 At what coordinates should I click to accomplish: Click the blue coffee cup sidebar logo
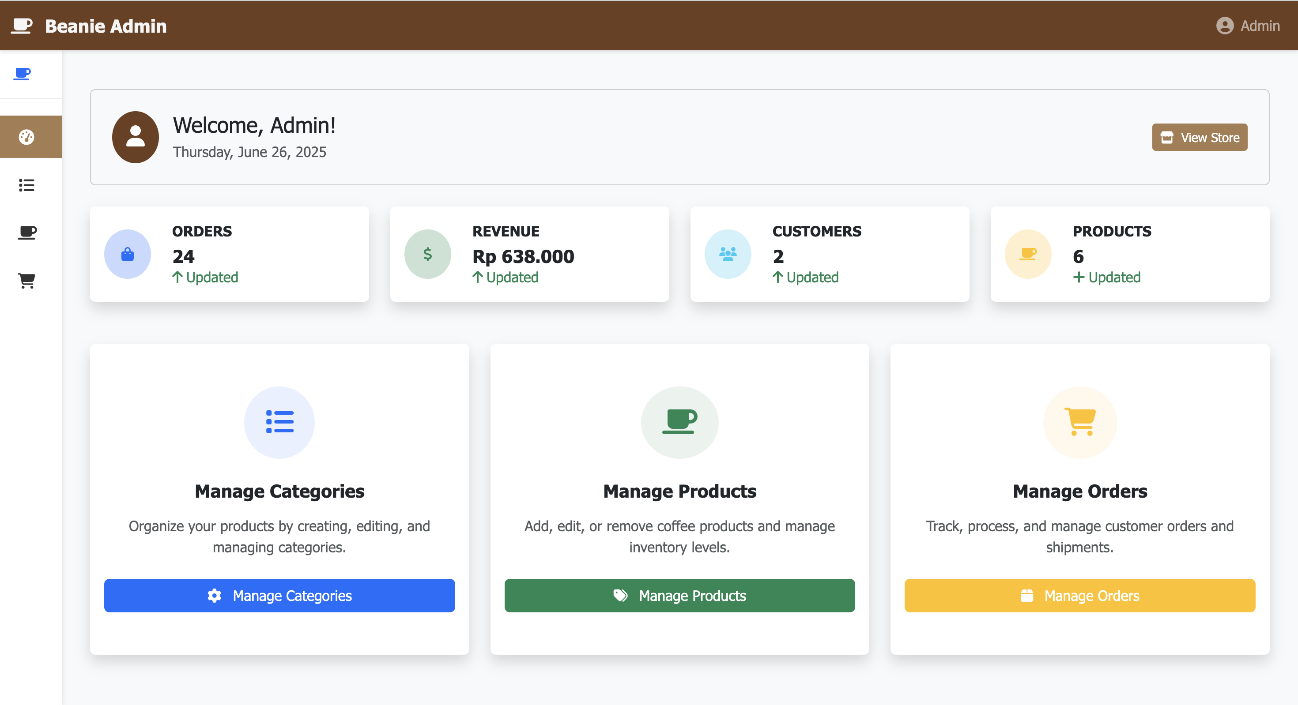(x=22, y=74)
